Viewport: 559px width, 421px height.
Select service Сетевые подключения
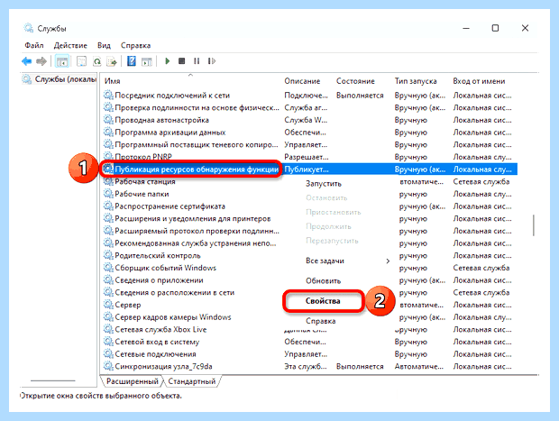[x=155, y=354]
